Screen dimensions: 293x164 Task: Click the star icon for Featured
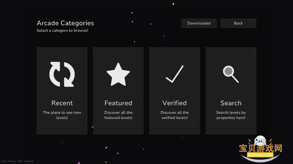[x=118, y=74]
